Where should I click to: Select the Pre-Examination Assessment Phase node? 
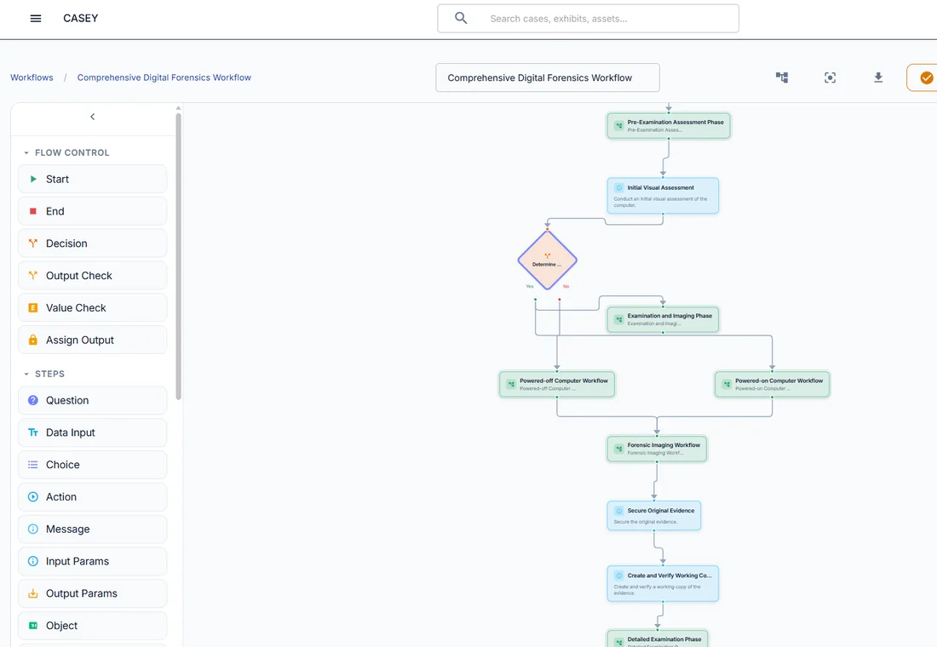point(669,126)
